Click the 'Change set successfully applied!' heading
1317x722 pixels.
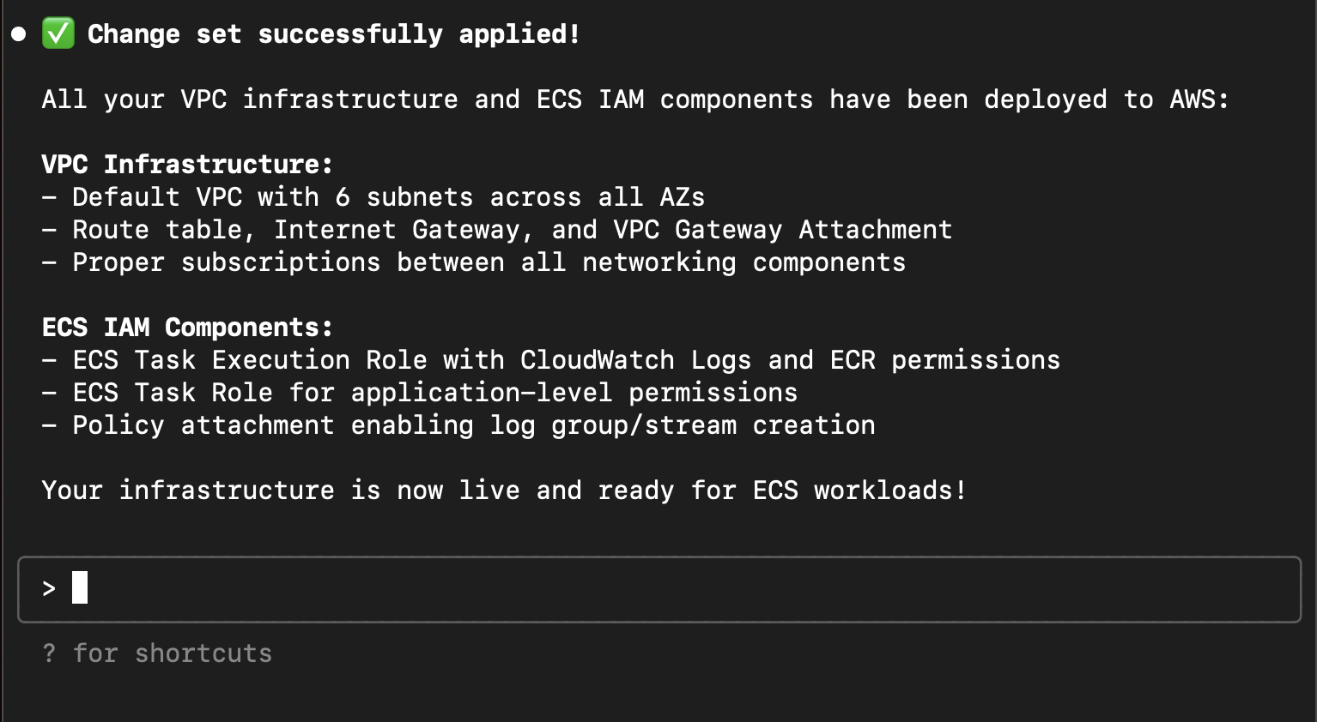point(334,34)
